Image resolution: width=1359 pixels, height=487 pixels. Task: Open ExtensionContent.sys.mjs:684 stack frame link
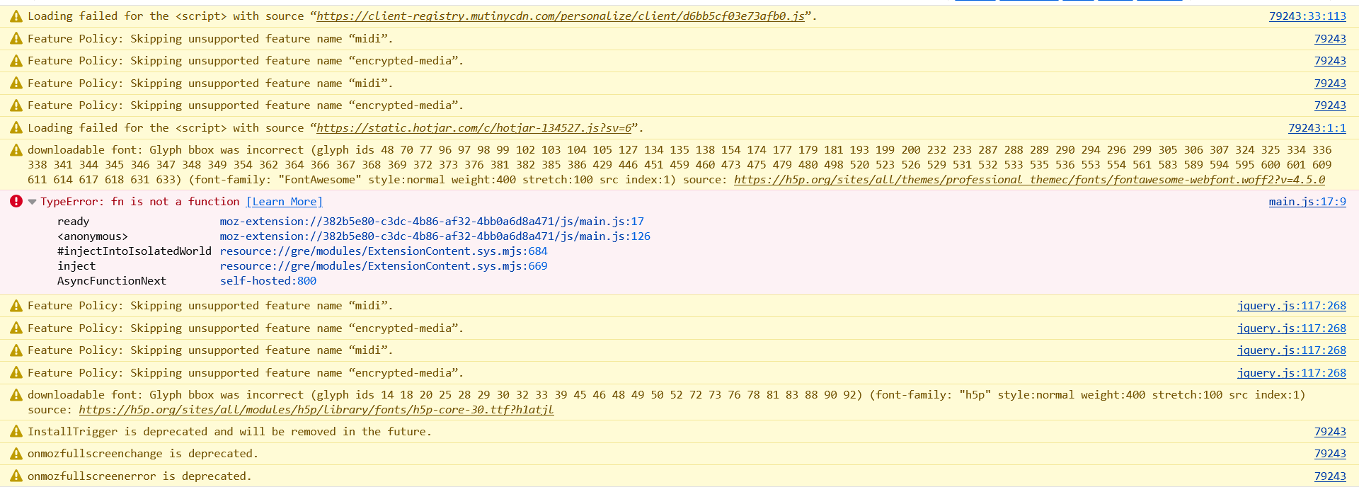[x=384, y=251]
